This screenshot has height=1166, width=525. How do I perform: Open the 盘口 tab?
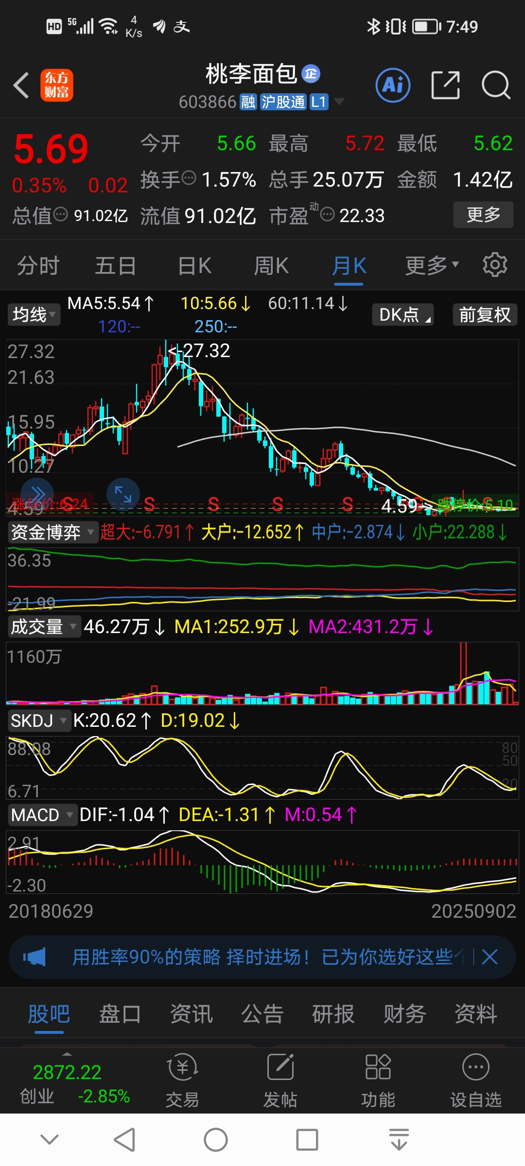(120, 1014)
